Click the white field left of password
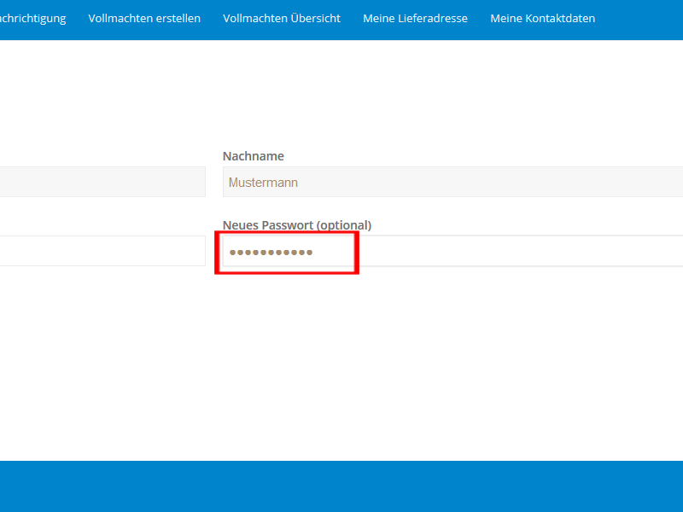The image size is (683, 512). pyautogui.click(x=102, y=251)
